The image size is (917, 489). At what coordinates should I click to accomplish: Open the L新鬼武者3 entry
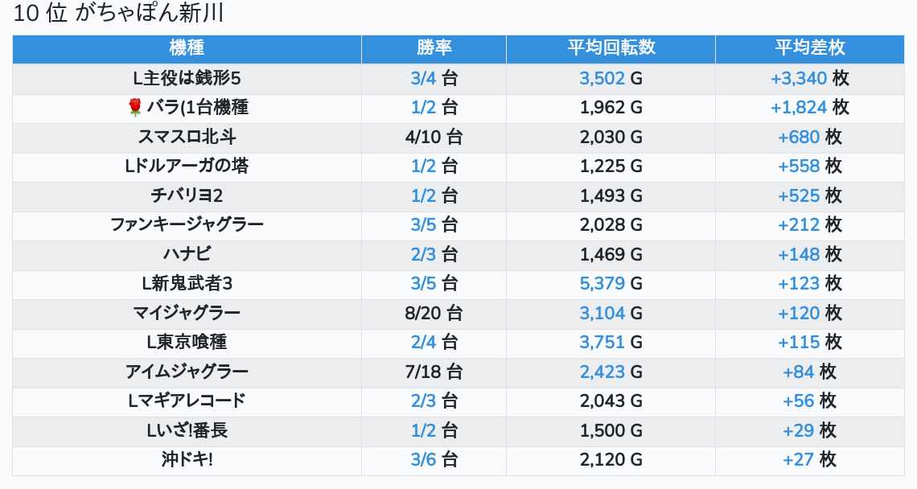tap(187, 284)
